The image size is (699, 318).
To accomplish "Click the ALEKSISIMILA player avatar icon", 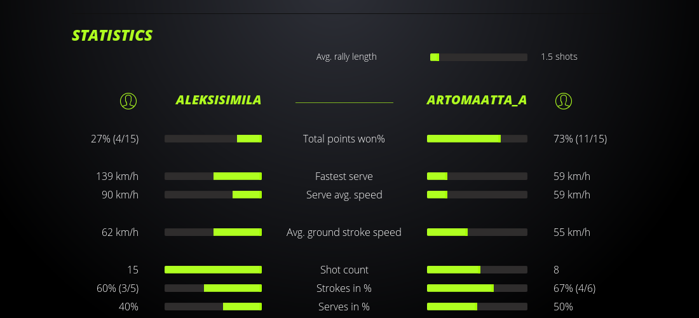I will [128, 100].
